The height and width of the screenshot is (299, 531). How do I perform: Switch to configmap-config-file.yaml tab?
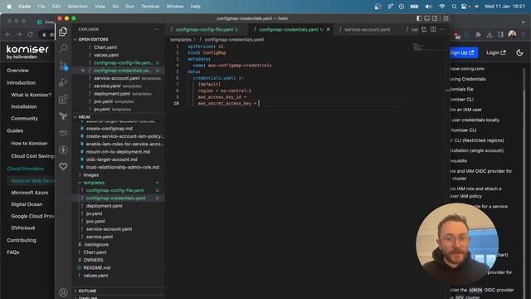click(x=204, y=30)
